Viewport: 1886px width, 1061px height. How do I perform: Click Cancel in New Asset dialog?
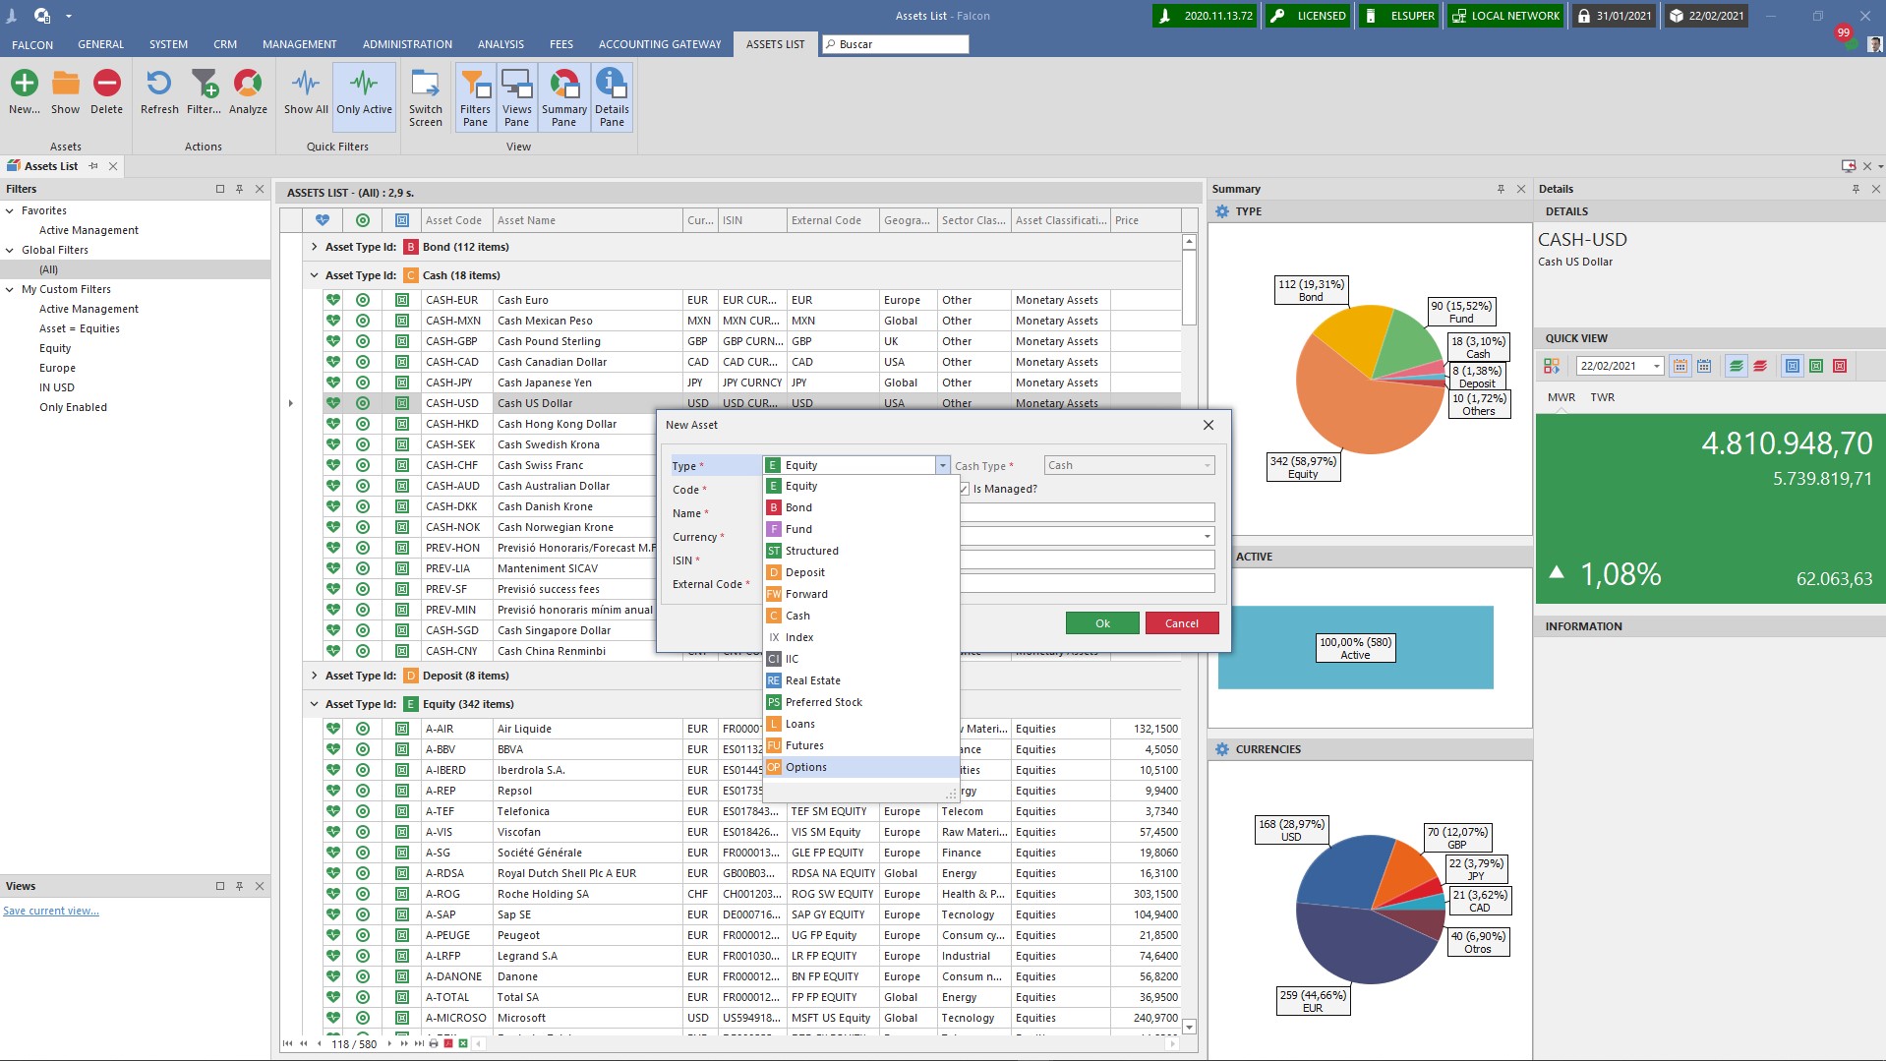click(x=1181, y=623)
